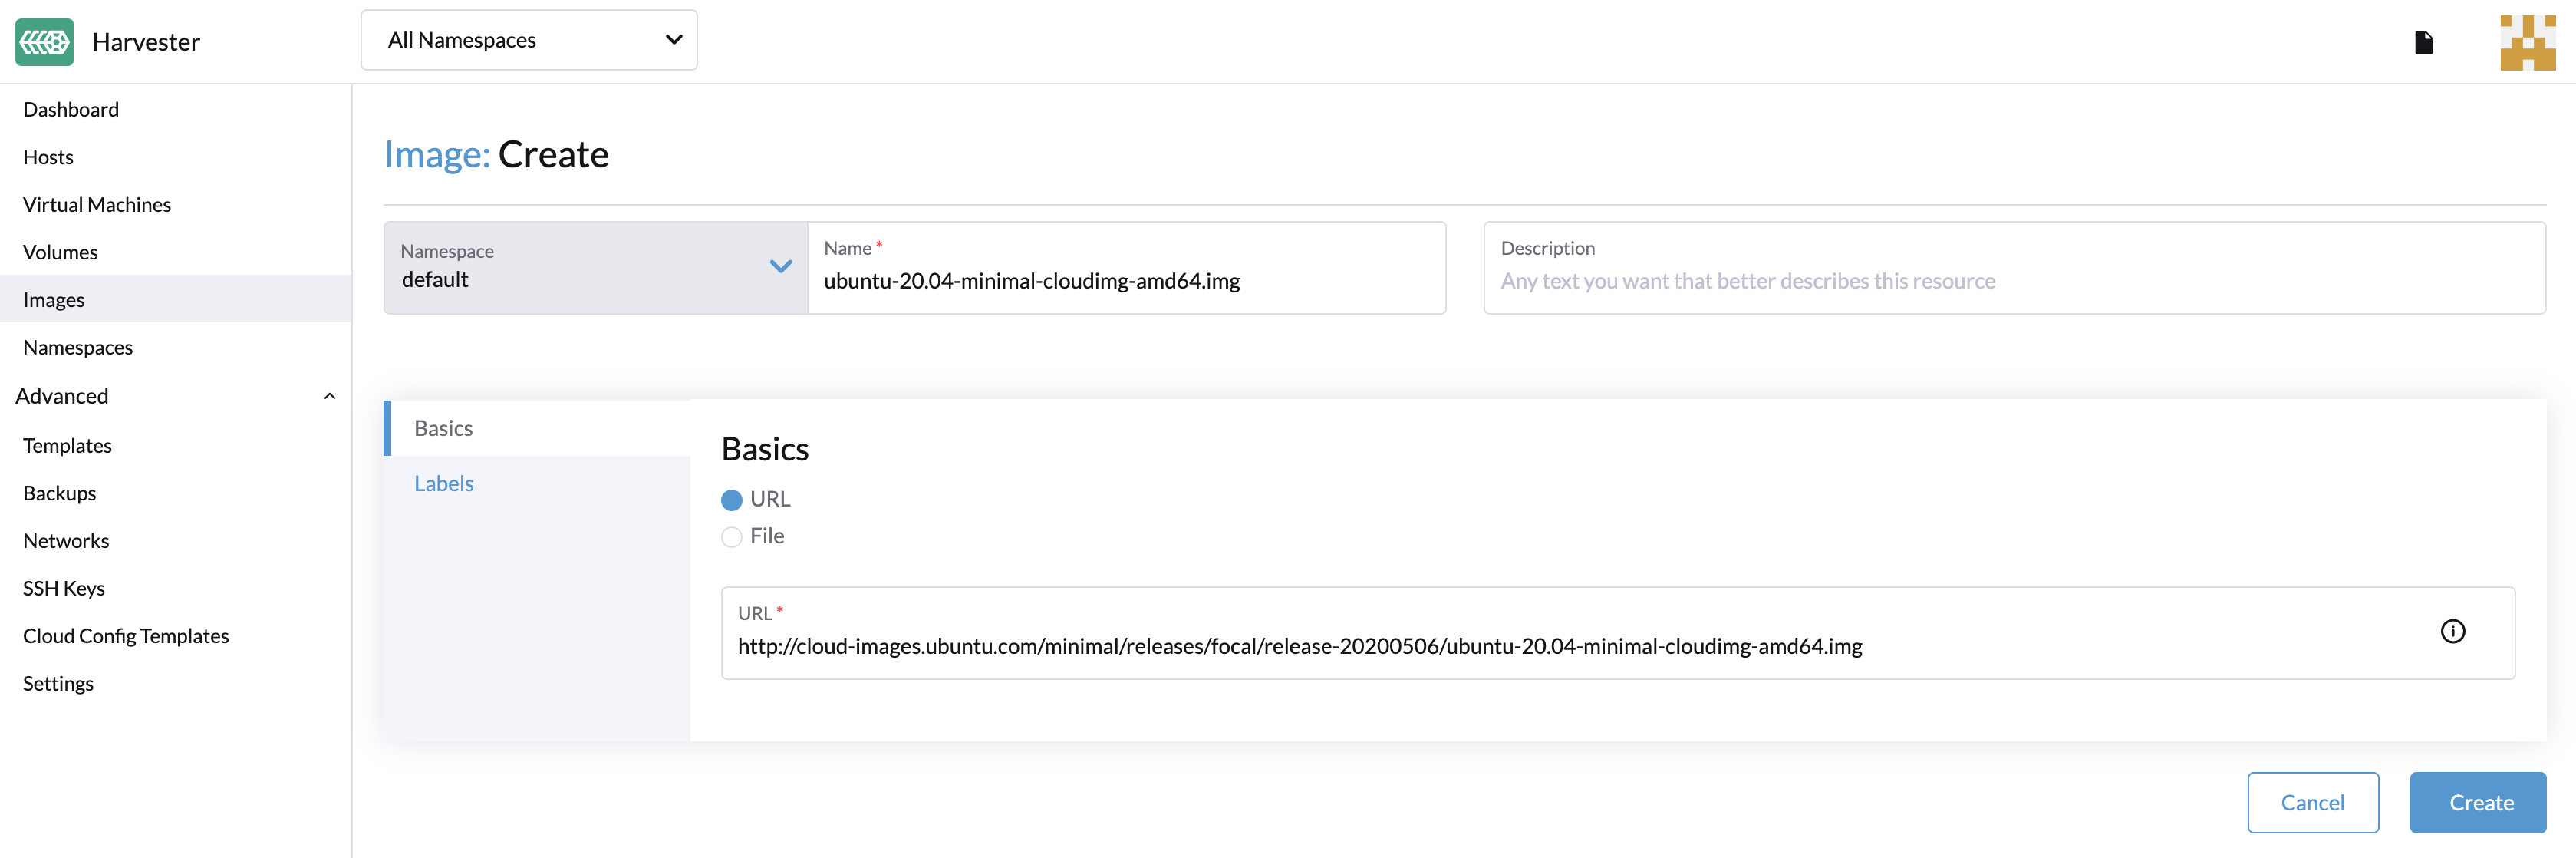Expand the Namespace default dropdown

click(x=596, y=268)
